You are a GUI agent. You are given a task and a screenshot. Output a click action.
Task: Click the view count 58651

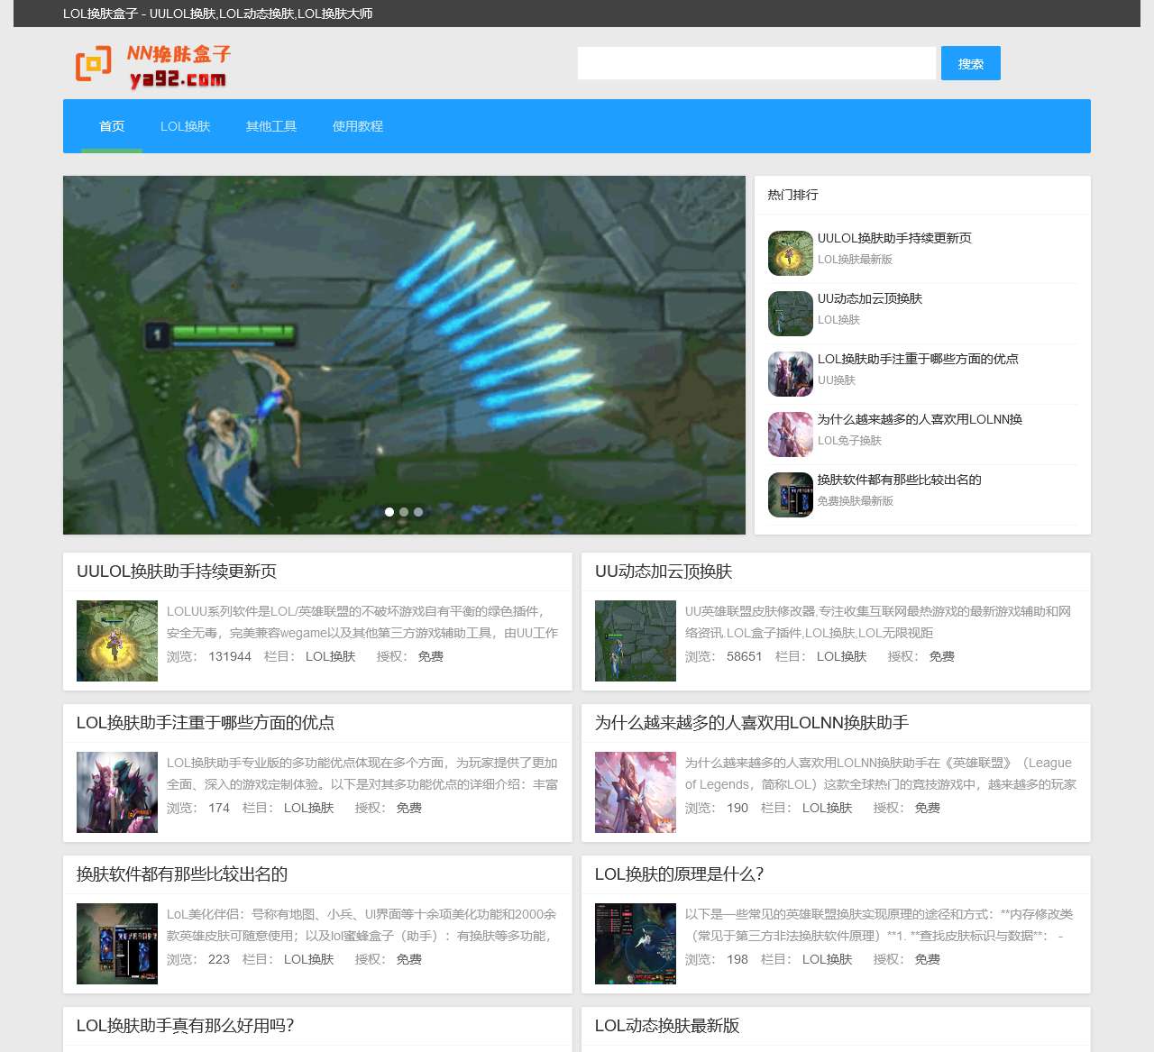click(x=745, y=656)
